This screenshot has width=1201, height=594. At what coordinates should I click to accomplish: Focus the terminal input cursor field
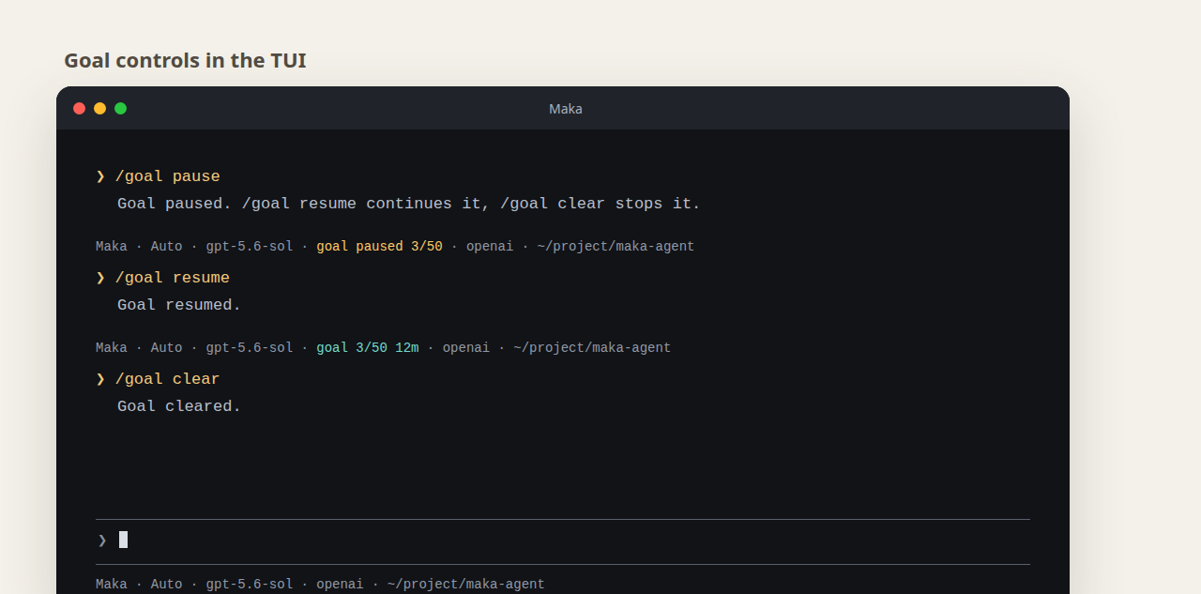[x=563, y=540]
